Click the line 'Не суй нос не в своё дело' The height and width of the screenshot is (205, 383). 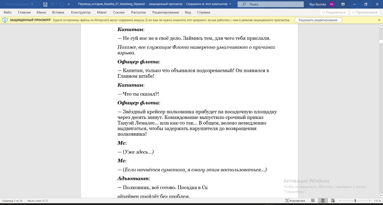pos(194,39)
